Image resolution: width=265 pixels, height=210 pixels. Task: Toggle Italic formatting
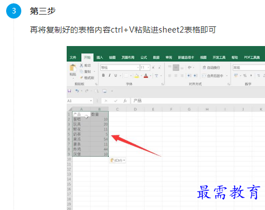click(109, 75)
